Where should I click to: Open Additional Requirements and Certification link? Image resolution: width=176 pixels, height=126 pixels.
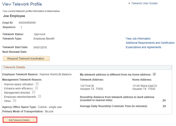(x=150, y=43)
